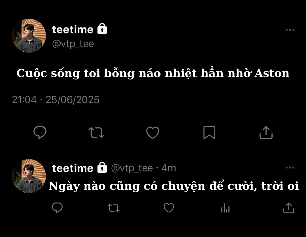Click the @vtp_tee handle under main tweet name
This screenshot has height=237, width=306.
coord(73,44)
